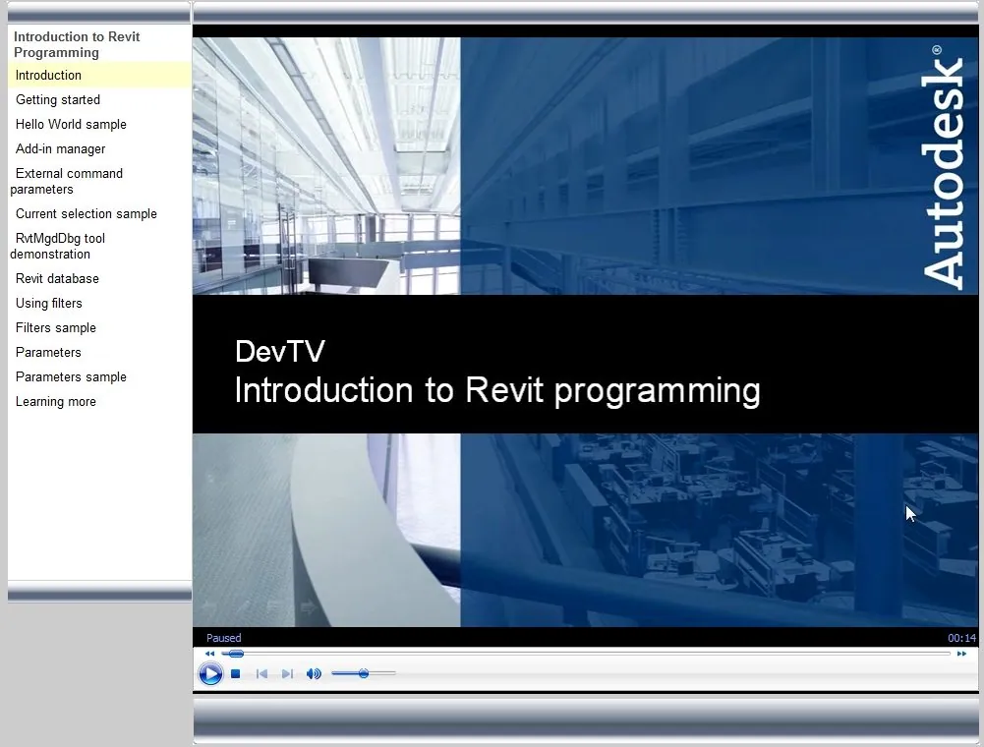This screenshot has width=984, height=747.
Task: Click the Play button in the media player
Action: tap(210, 673)
